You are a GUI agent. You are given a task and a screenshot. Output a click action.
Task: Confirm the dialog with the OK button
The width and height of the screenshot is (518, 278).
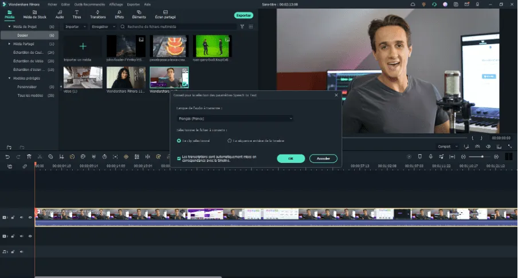(291, 158)
